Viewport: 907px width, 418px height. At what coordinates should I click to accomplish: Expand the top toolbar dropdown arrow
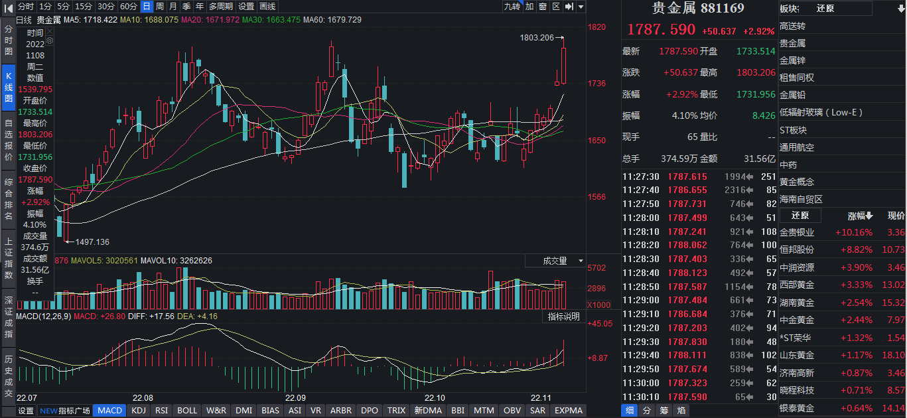[x=581, y=7]
